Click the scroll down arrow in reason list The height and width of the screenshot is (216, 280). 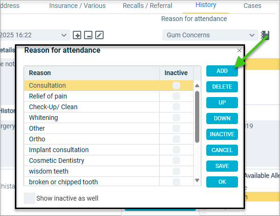[x=197, y=180]
